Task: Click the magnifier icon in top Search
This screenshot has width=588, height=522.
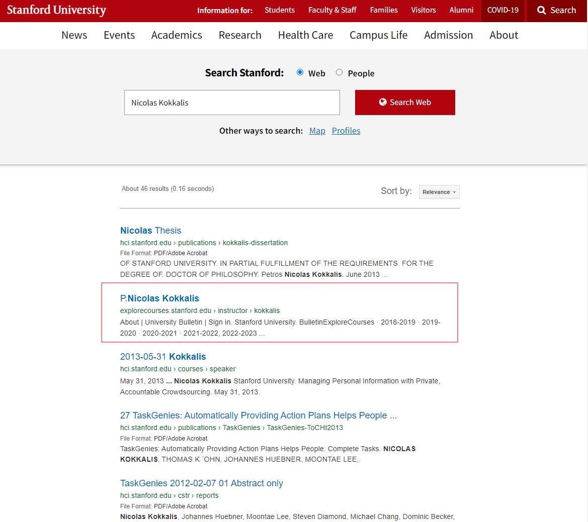Action: coord(541,10)
